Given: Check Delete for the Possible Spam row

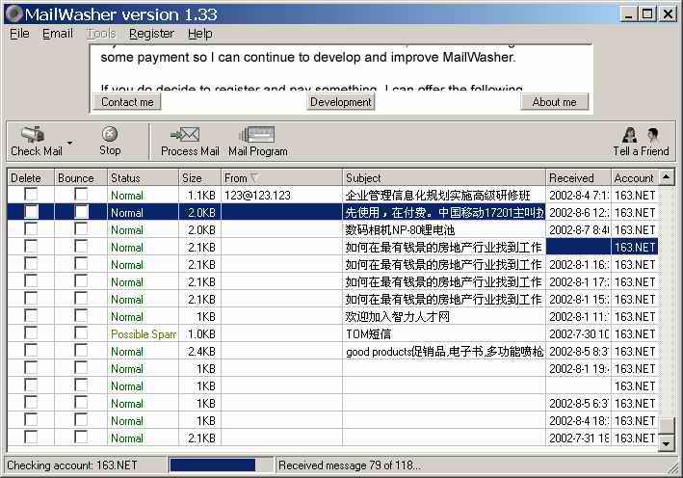Looking at the screenshot, I should 31,333.
